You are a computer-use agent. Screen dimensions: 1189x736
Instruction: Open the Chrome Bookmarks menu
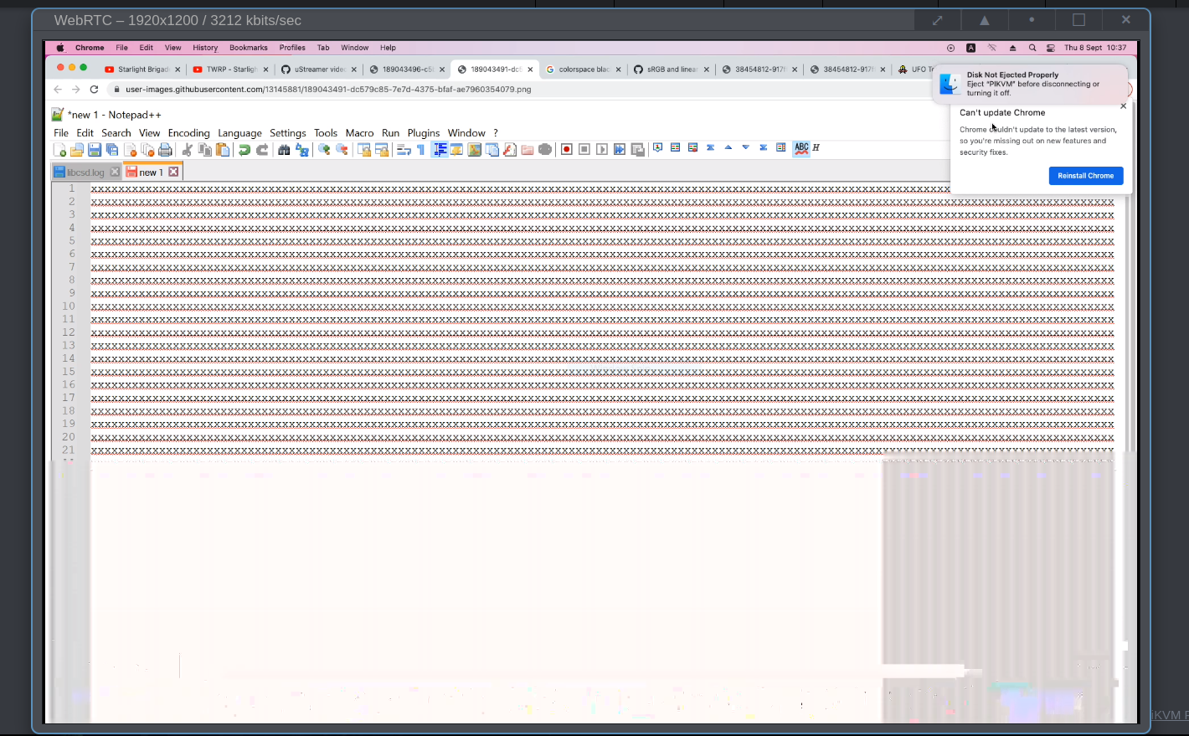tap(248, 48)
